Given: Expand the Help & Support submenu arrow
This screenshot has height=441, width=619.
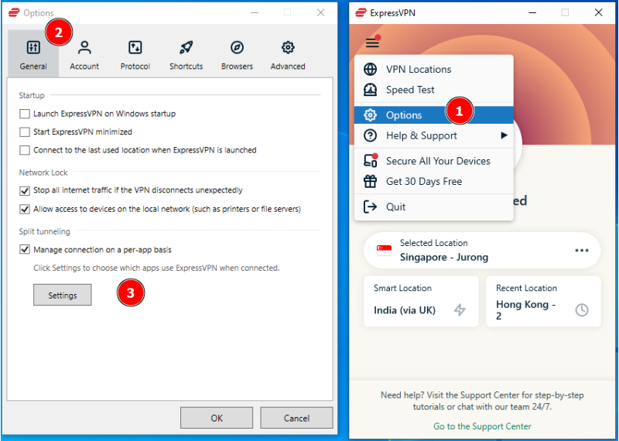Looking at the screenshot, I should 504,135.
